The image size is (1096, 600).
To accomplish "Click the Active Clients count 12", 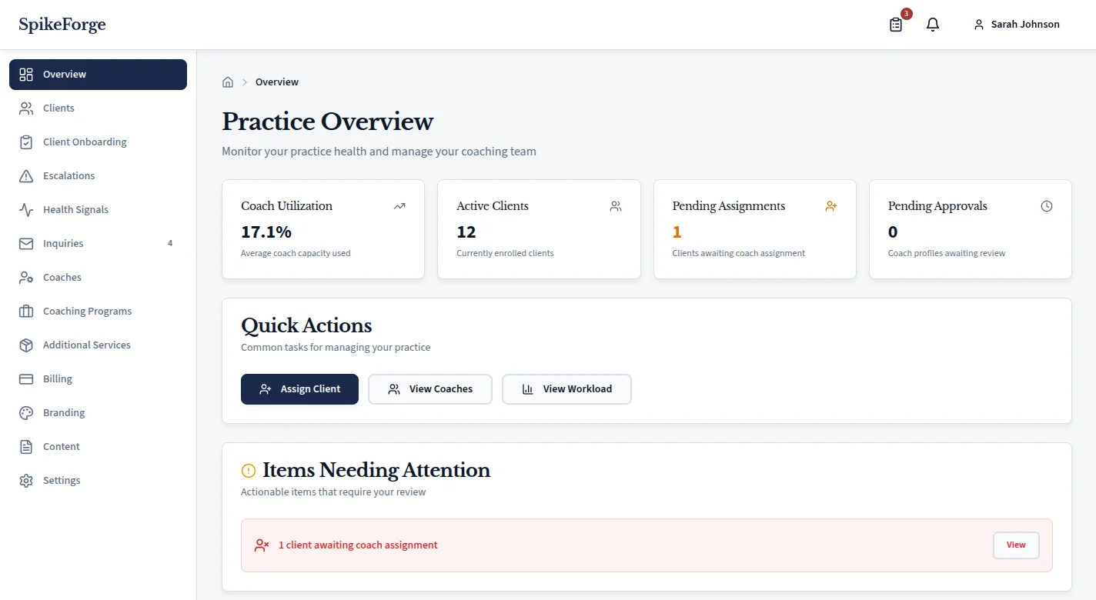I will tap(466, 232).
